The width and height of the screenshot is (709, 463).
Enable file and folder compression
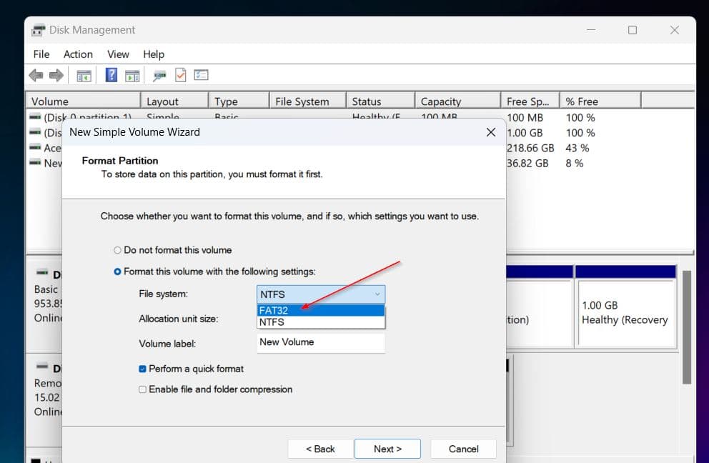(x=141, y=389)
